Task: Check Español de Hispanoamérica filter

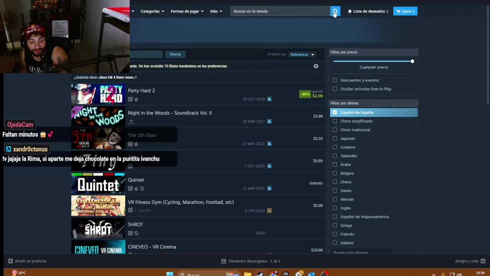Action: point(335,217)
